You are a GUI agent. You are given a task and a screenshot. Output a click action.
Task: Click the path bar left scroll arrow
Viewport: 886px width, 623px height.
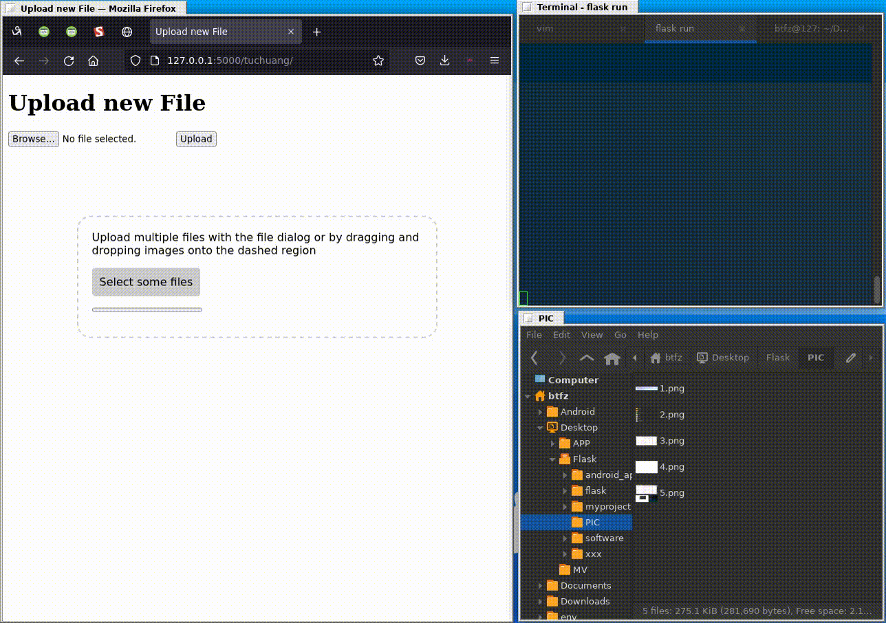tap(634, 358)
